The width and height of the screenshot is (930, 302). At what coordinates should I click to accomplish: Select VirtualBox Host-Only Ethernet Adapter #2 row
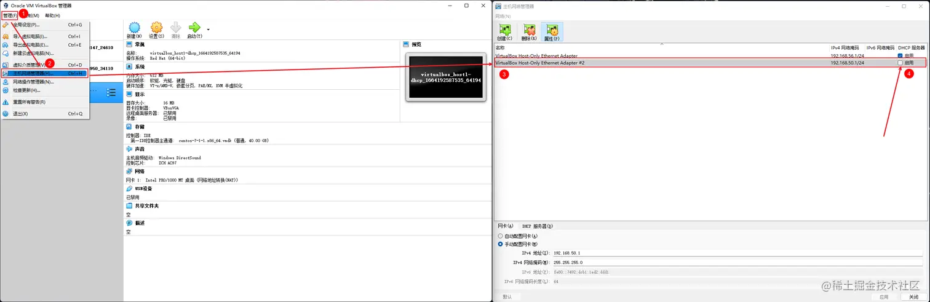tap(710, 63)
